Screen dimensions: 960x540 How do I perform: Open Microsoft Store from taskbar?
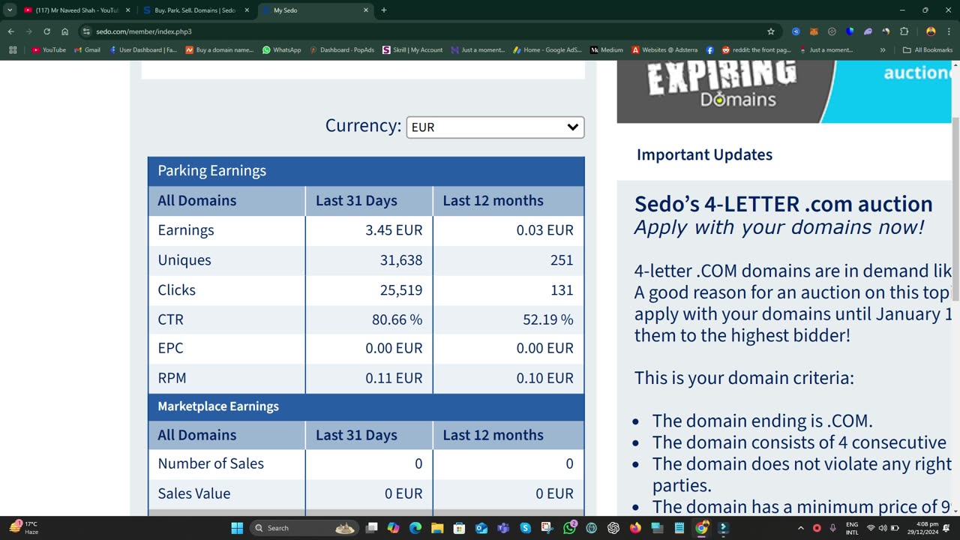[459, 528]
